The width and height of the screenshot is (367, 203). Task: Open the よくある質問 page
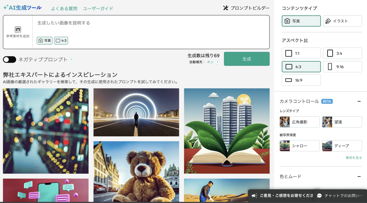(x=64, y=9)
